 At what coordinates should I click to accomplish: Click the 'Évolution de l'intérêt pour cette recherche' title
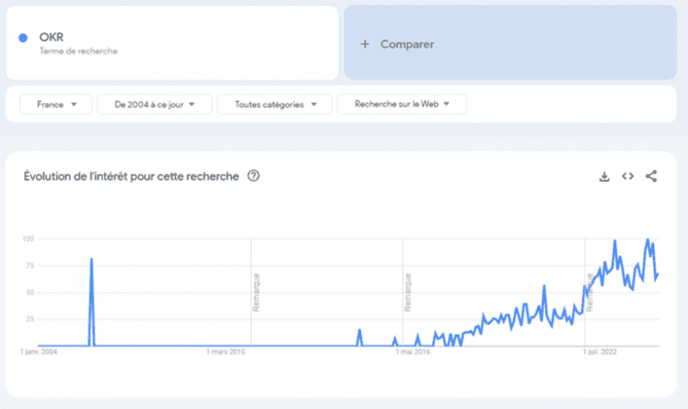click(131, 176)
